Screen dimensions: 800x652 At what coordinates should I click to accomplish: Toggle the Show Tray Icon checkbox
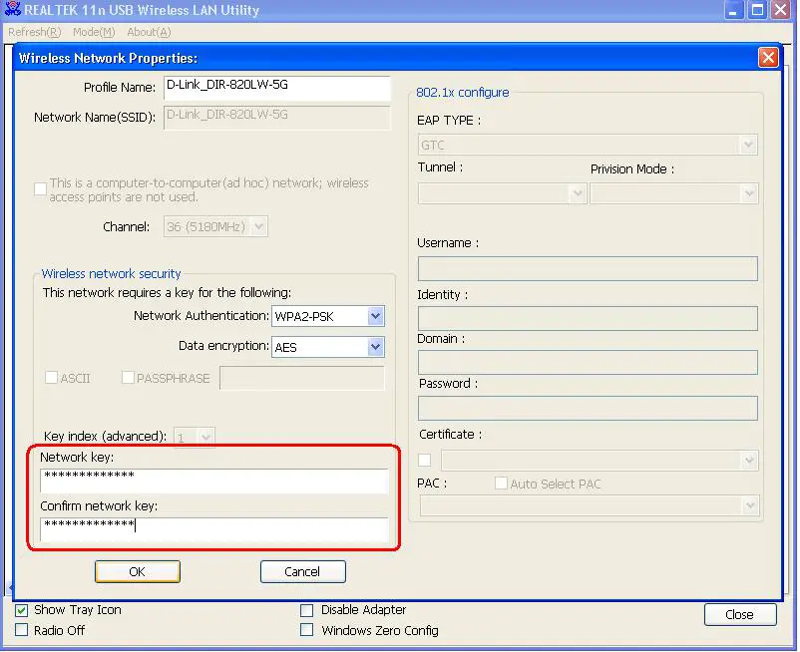coord(22,610)
